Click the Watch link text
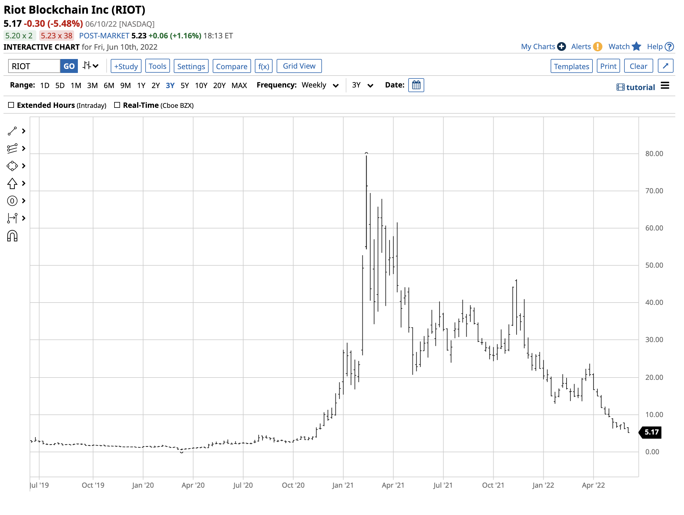The height and width of the screenshot is (515, 684). (x=619, y=47)
